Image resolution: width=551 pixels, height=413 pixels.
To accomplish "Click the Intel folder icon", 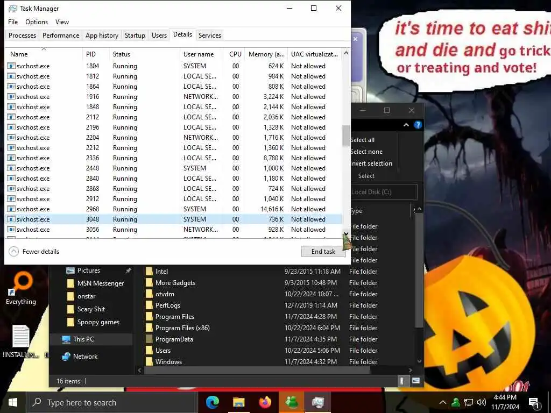I will (x=149, y=271).
